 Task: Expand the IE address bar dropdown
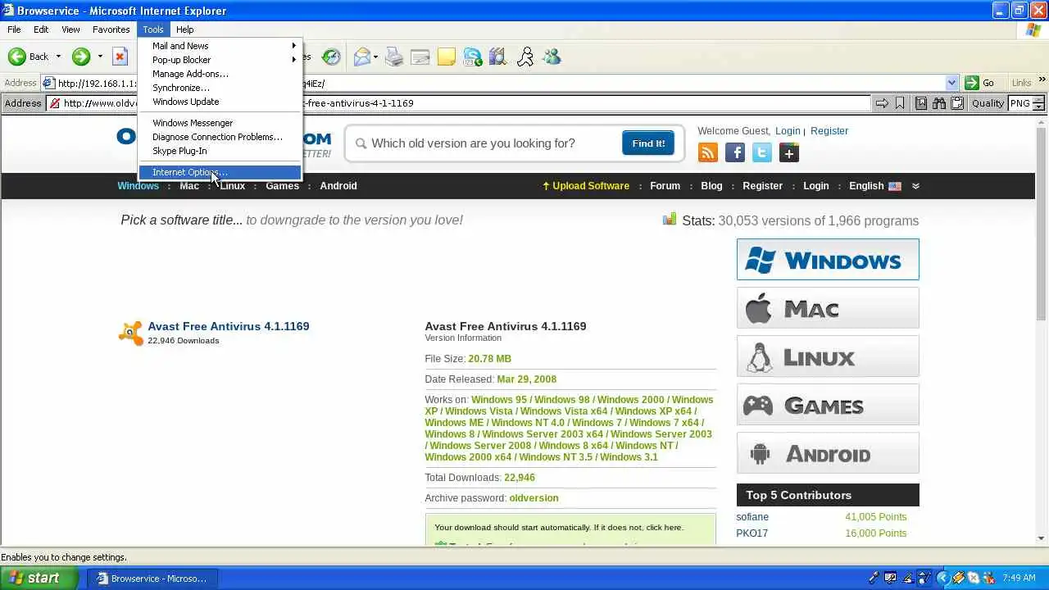pos(951,83)
